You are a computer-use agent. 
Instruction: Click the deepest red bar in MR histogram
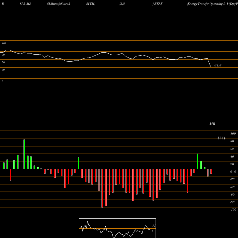click(x=102, y=188)
